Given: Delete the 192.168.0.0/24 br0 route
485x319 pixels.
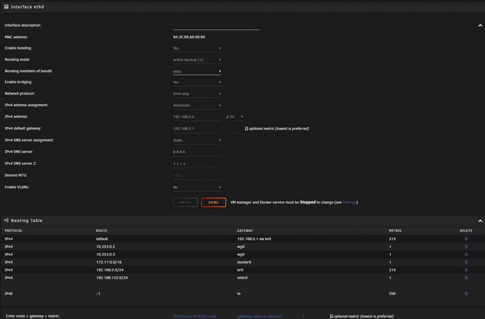Looking at the screenshot, I should [x=466, y=270].
